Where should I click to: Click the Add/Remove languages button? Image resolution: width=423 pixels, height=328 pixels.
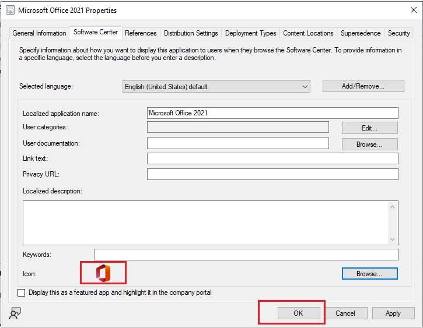point(363,86)
